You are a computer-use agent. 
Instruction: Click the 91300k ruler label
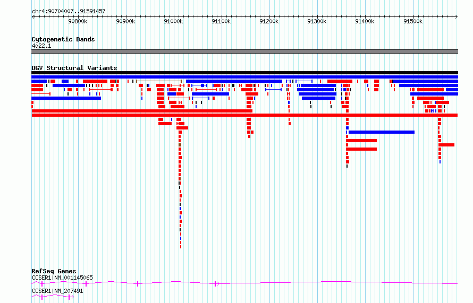point(317,21)
